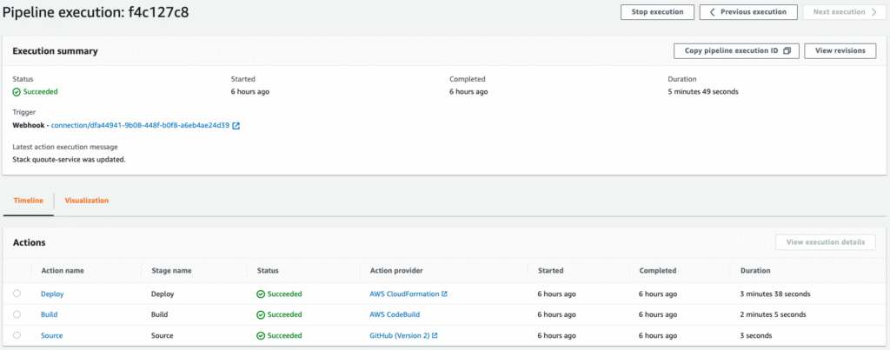Open the Timeline tab
Screen dimensions: 890x350
pos(29,201)
